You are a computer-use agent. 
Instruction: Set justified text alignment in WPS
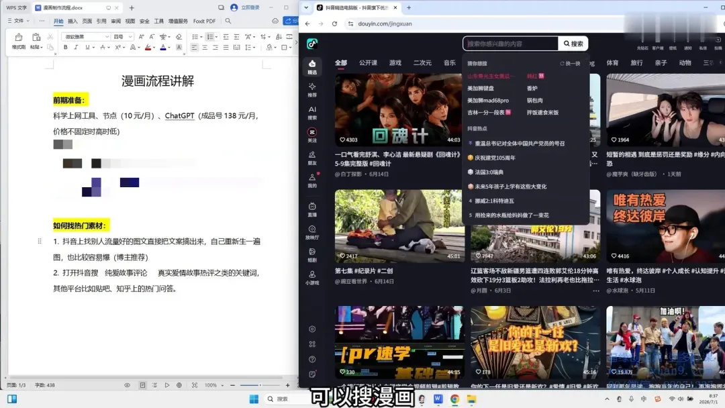point(226,47)
